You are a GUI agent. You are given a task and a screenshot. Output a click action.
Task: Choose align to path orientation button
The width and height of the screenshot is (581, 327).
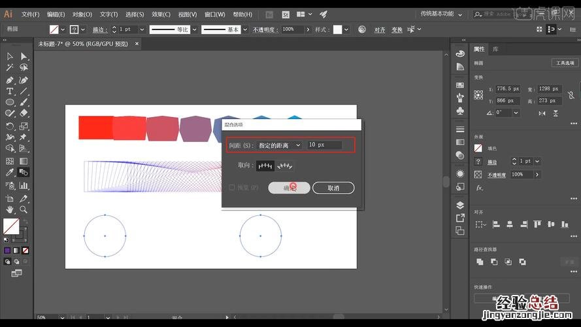(285, 166)
